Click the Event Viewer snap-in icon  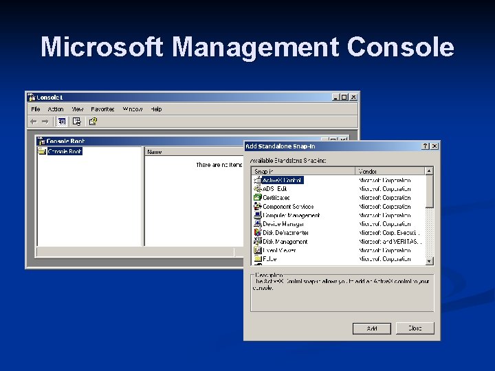258,250
